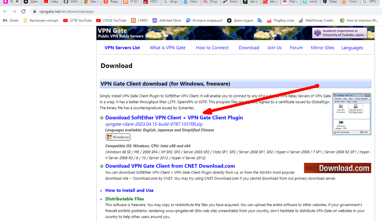
Task: Open the Forum link
Action: (x=296, y=48)
